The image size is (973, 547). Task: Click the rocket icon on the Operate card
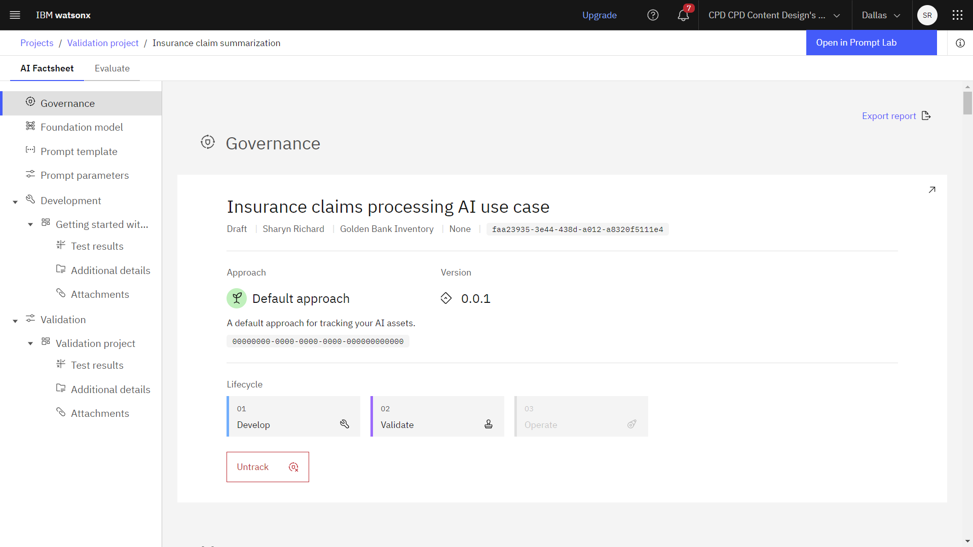click(x=632, y=424)
